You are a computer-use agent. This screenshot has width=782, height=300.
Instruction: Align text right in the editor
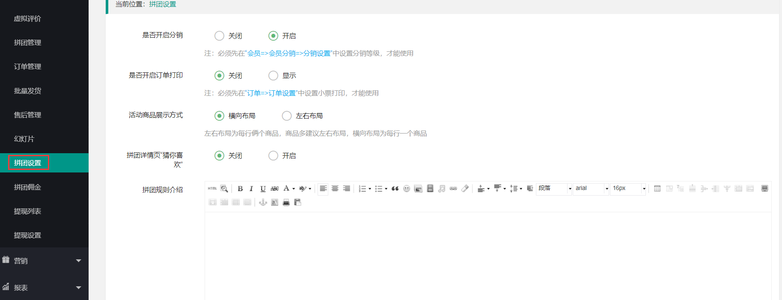tap(346, 189)
